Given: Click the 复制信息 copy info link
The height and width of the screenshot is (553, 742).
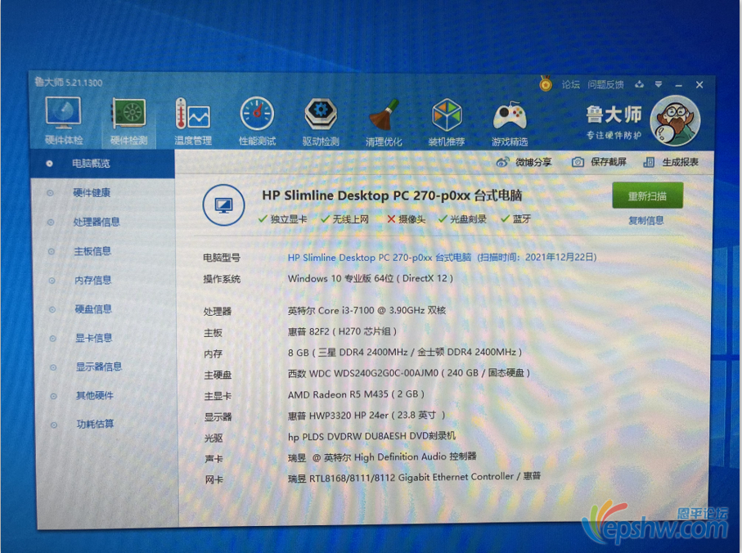Looking at the screenshot, I should point(646,220).
